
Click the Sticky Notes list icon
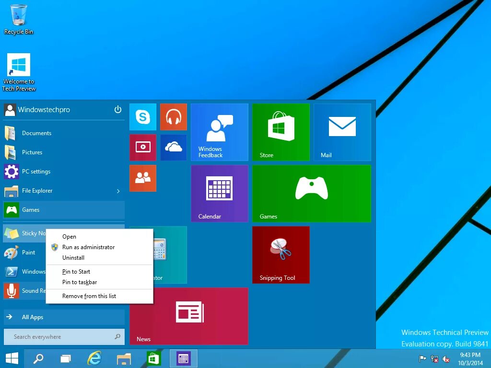12,233
